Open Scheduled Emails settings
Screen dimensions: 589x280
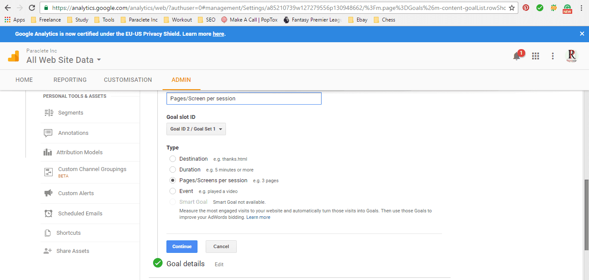(80, 214)
